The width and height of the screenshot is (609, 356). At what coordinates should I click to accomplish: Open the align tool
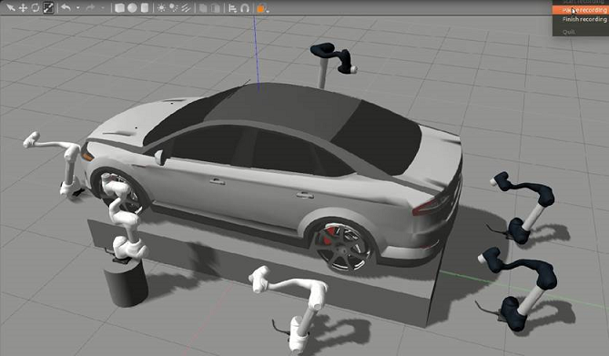coord(232,8)
